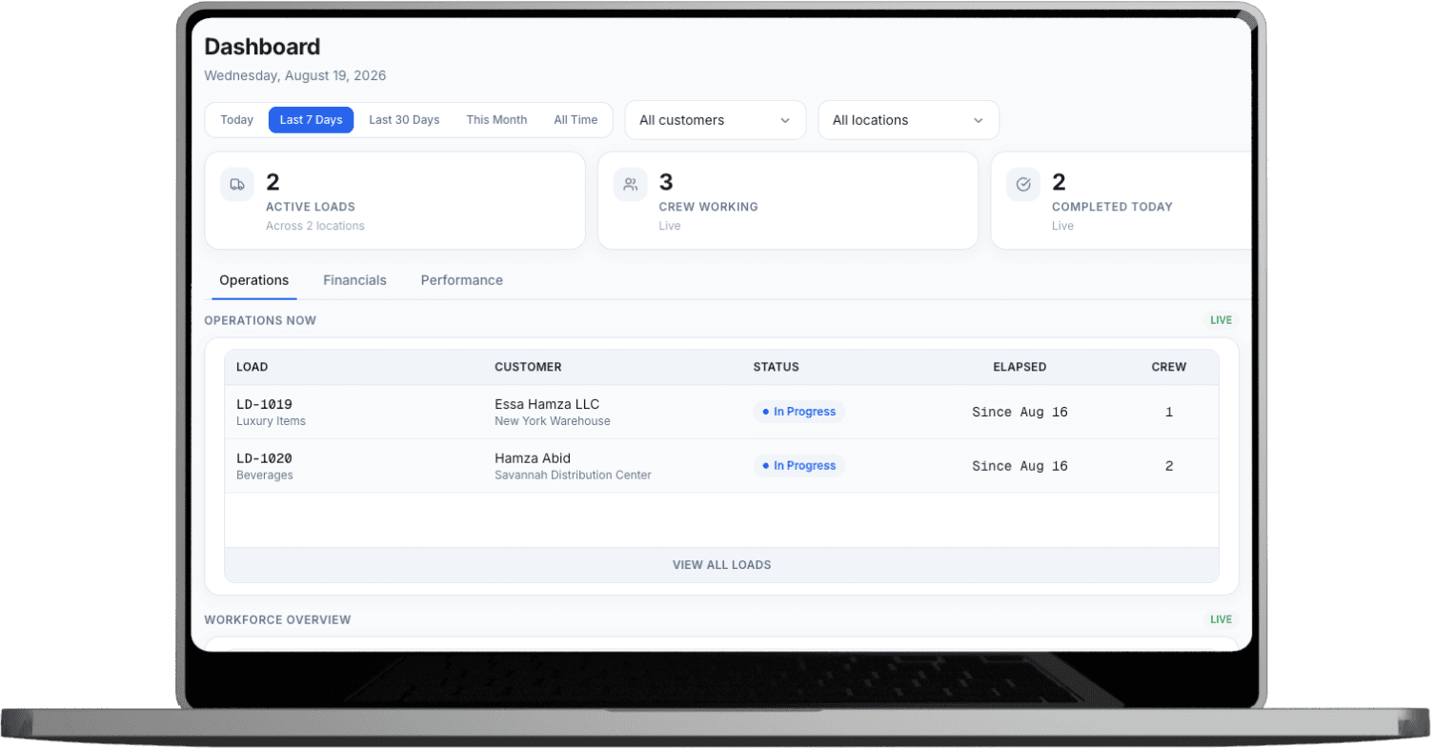Screen dimensions: 1433x749
Task: Click In Progress badge for LD-1019
Action: 798,412
